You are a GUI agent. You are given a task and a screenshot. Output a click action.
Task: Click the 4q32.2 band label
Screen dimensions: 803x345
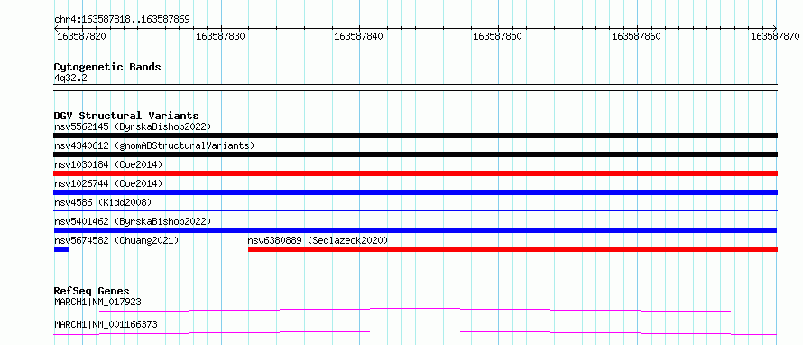71,78
